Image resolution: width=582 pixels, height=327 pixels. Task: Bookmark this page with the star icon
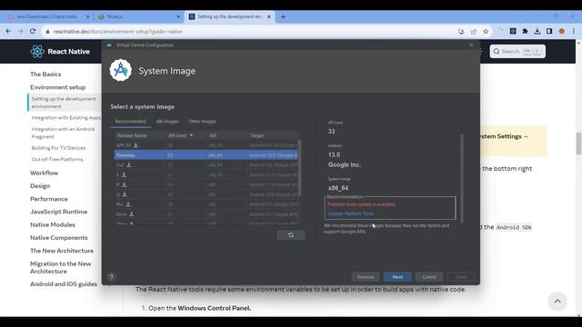point(486,32)
